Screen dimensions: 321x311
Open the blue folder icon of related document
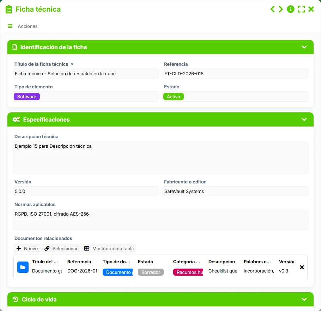point(23,267)
